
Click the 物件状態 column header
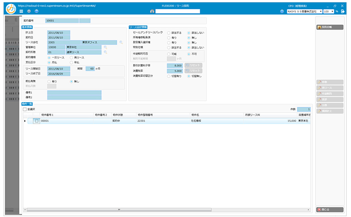[x=124, y=115]
